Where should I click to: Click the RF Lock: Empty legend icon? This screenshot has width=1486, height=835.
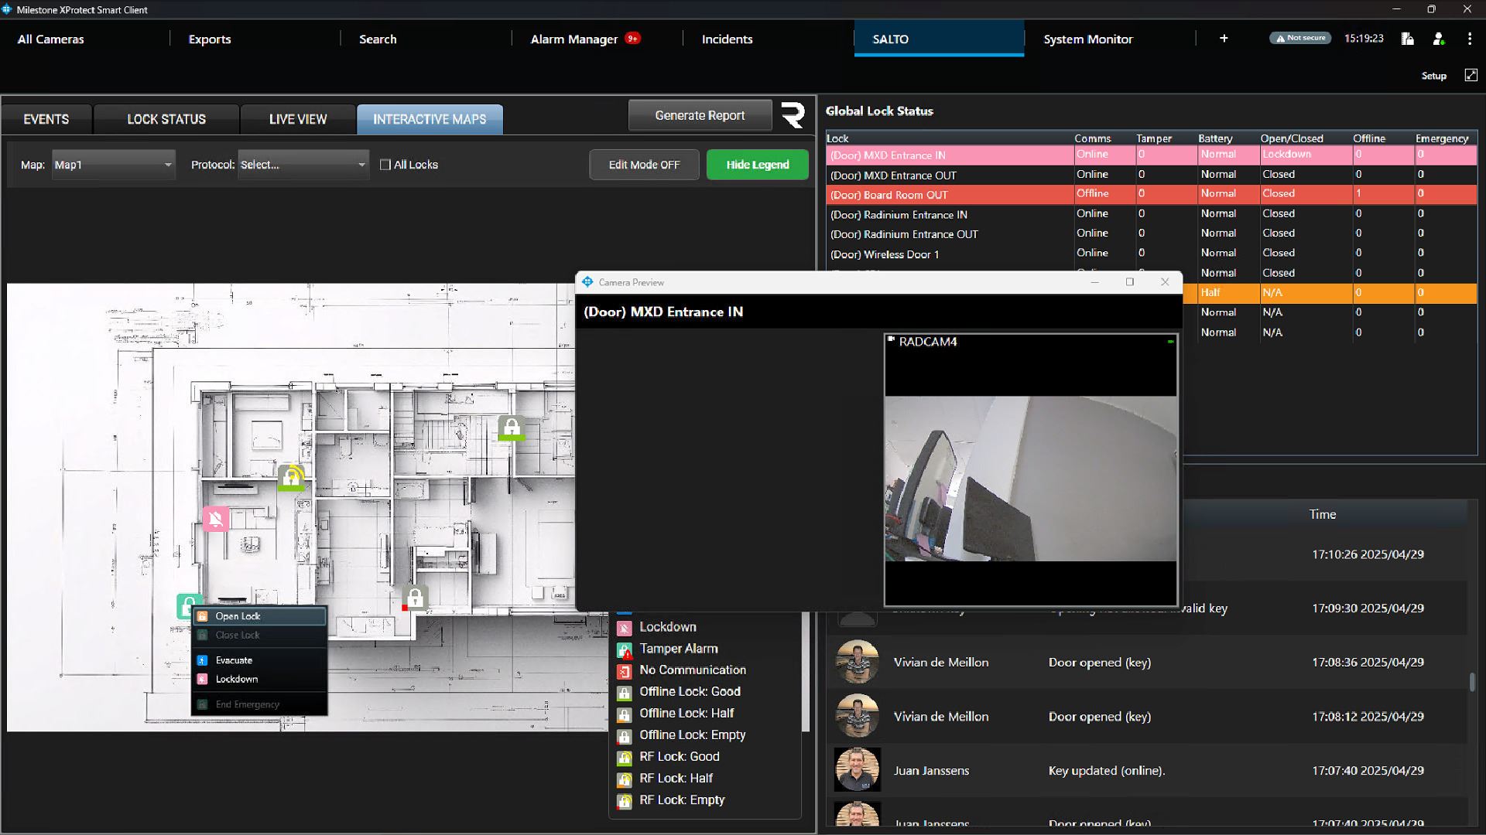[x=624, y=801]
